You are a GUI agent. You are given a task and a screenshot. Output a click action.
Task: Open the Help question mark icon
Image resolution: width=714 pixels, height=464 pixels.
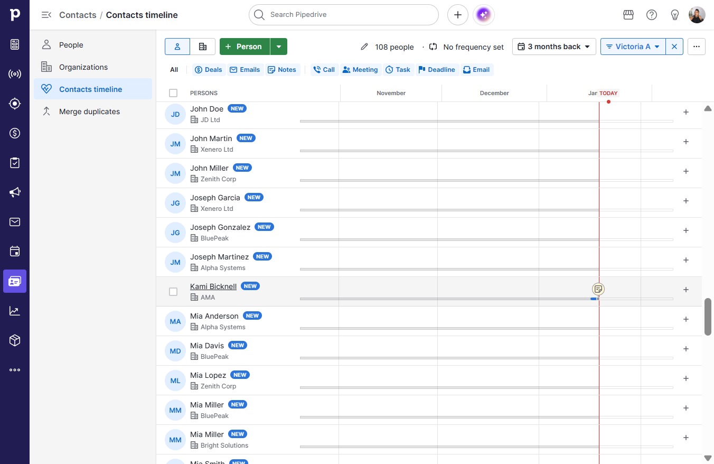(652, 15)
